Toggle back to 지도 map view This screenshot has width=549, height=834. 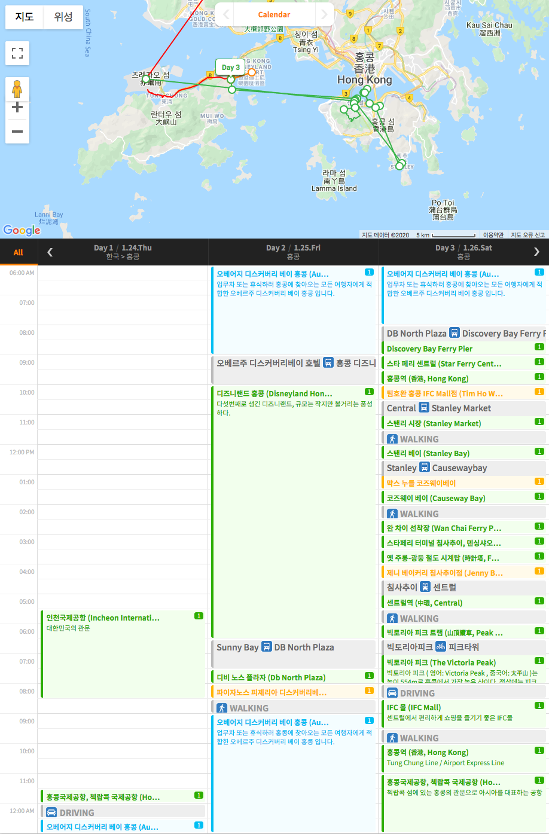(24, 17)
